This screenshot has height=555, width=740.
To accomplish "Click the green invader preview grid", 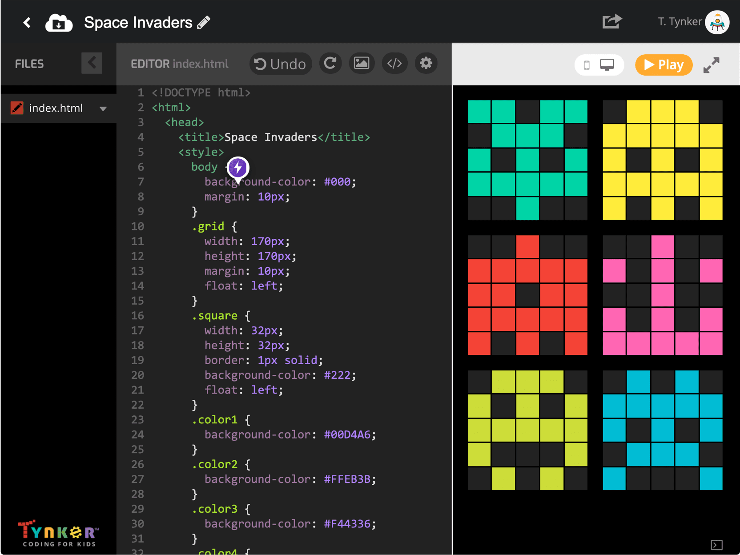I will coord(527,160).
